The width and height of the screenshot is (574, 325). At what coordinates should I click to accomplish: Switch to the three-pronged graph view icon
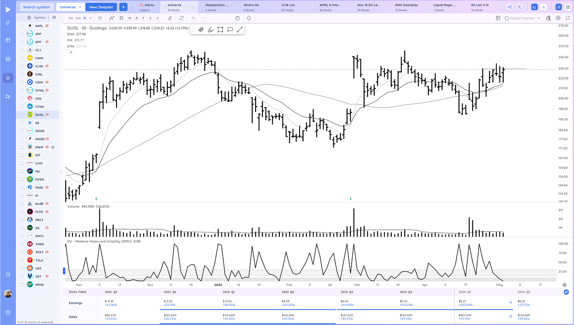[544, 7]
